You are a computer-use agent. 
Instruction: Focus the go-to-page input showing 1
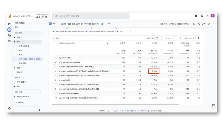coord(174,38)
